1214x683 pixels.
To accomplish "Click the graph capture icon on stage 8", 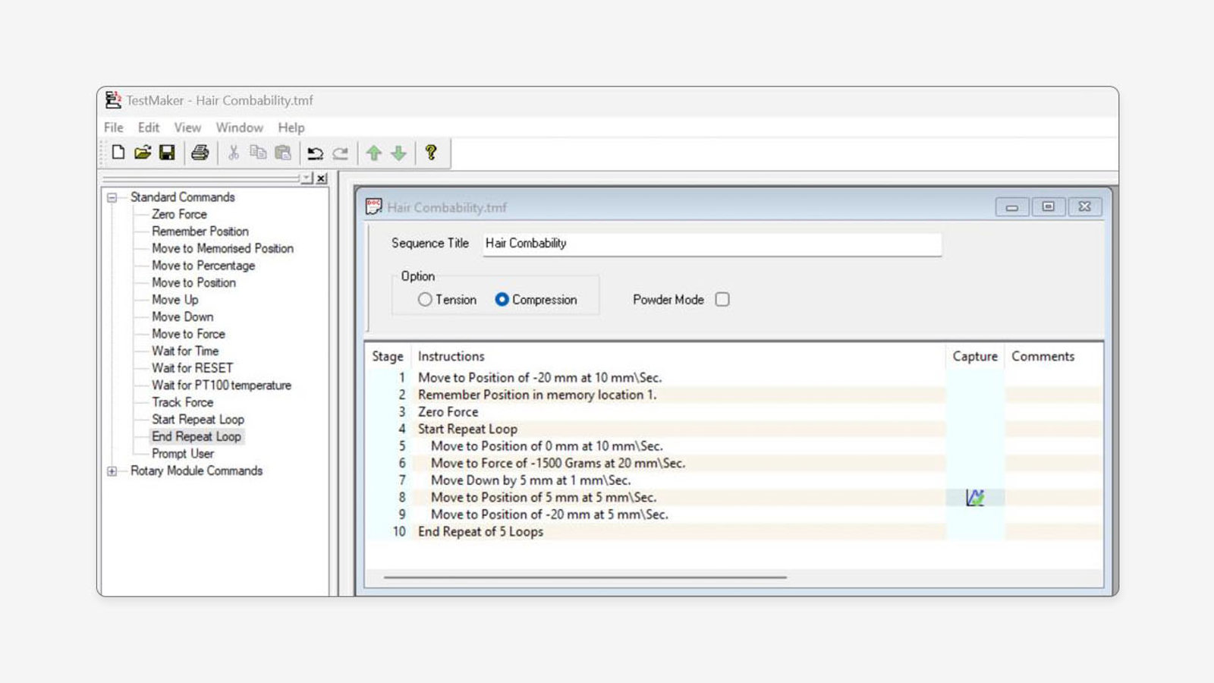I will 974,497.
